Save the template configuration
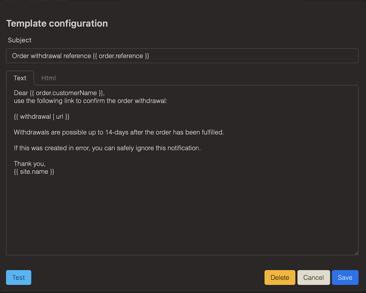 click(x=345, y=277)
